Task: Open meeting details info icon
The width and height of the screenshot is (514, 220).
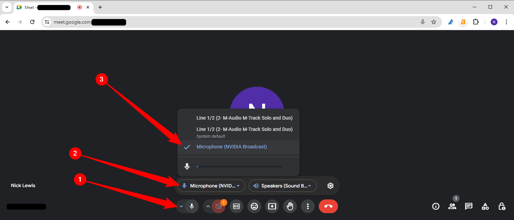Action: tap(436, 206)
